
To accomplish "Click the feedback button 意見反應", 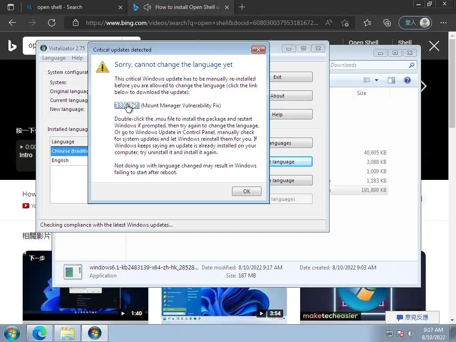I will pyautogui.click(x=412, y=317).
